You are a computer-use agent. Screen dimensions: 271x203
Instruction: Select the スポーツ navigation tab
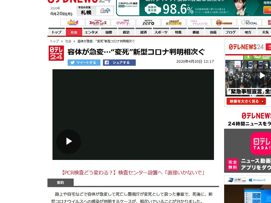[161, 32]
